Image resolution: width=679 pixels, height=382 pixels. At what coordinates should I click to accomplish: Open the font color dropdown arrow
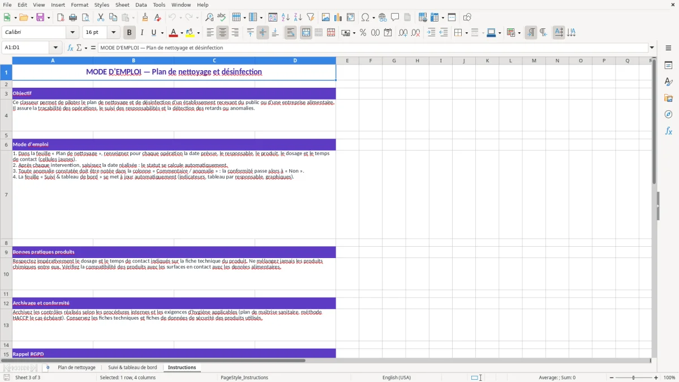pos(181,33)
